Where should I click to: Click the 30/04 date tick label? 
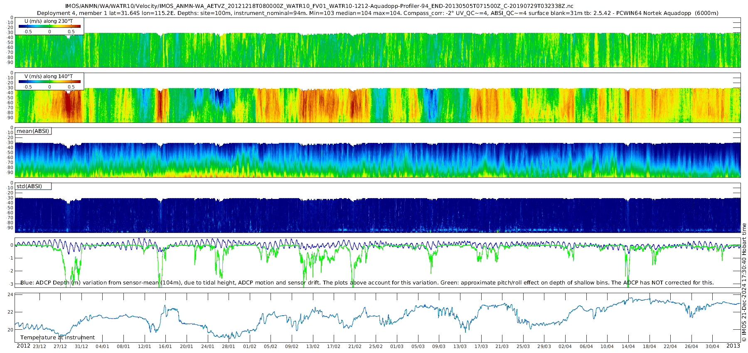pyautogui.click(x=712, y=347)
